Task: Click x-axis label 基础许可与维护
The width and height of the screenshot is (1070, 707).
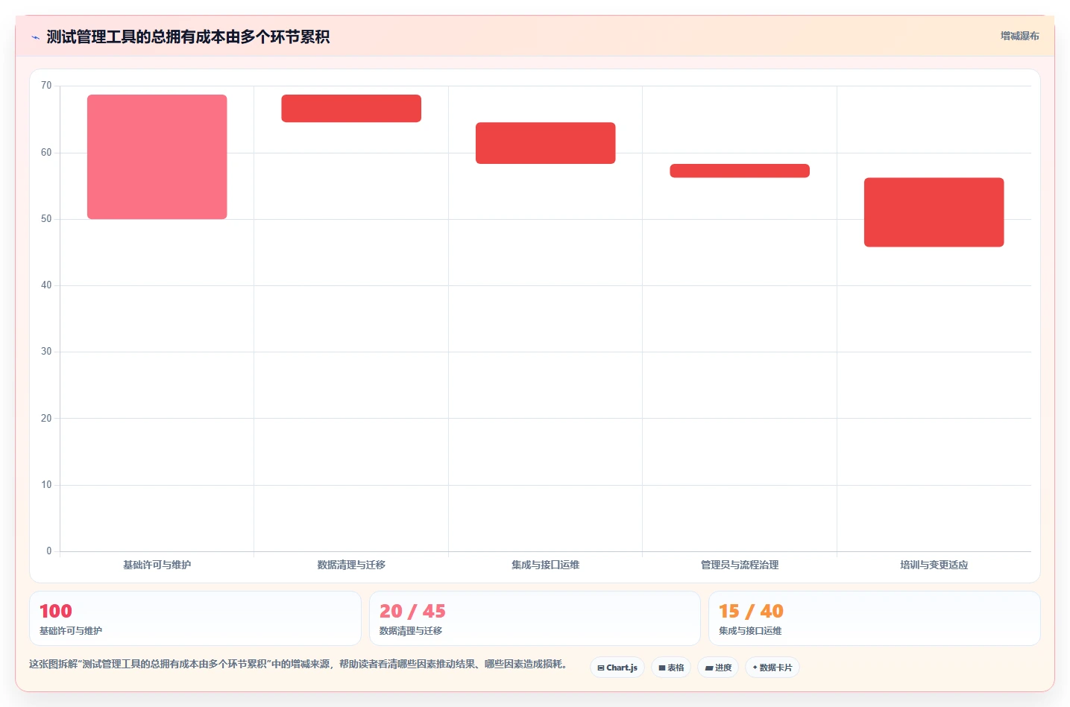Action: (x=157, y=565)
